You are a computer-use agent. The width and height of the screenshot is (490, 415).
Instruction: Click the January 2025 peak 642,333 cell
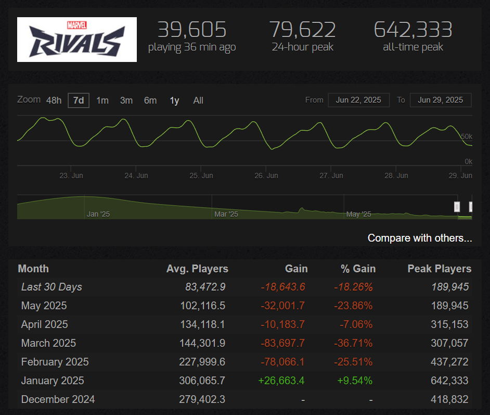coord(449,381)
